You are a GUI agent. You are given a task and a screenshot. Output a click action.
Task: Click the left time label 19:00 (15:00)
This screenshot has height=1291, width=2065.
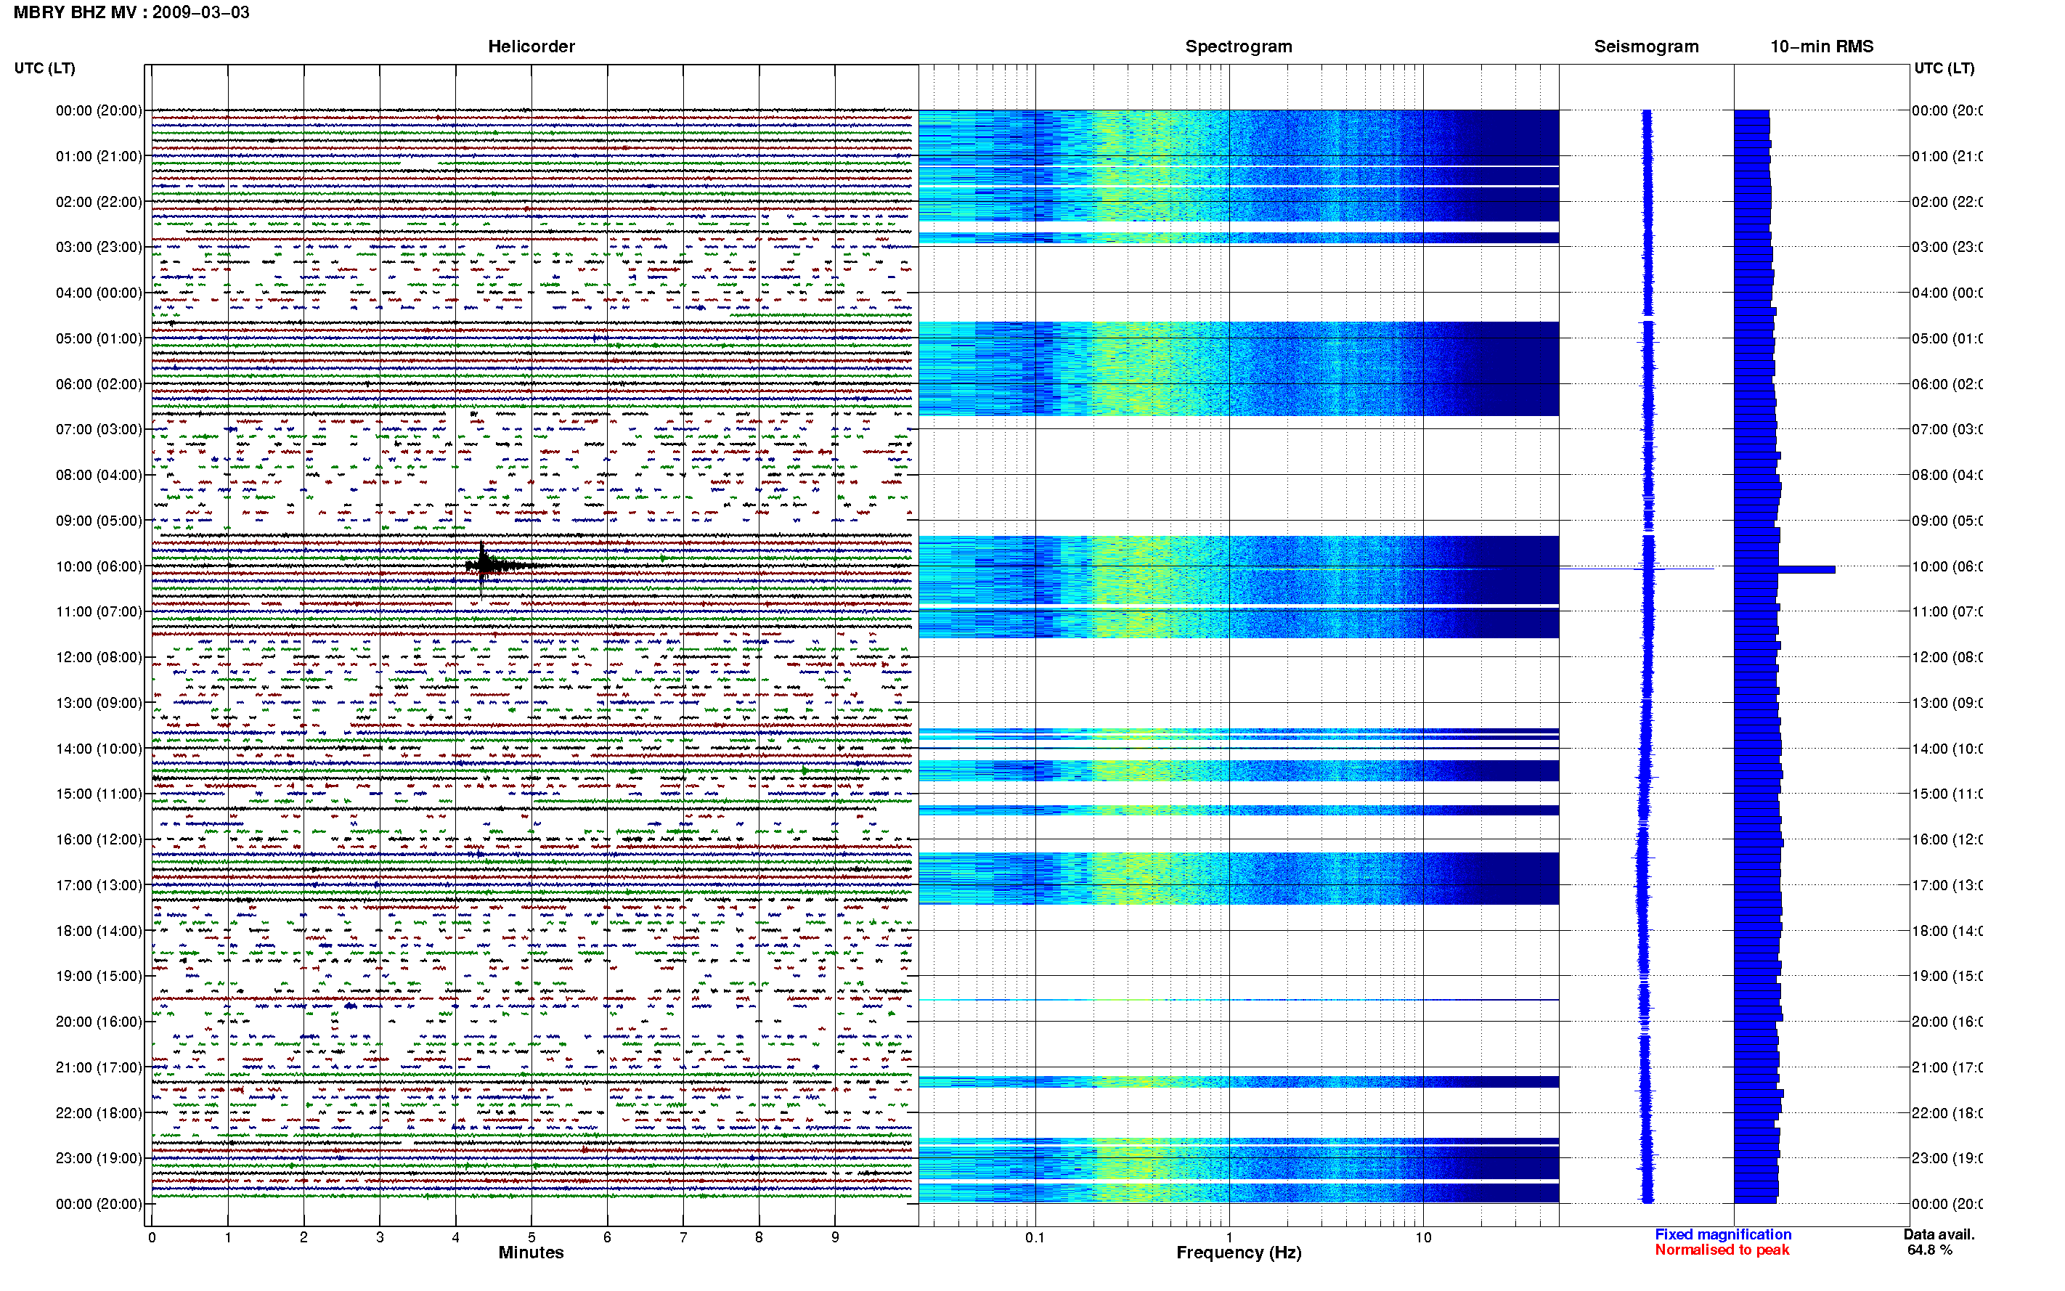[x=99, y=976]
